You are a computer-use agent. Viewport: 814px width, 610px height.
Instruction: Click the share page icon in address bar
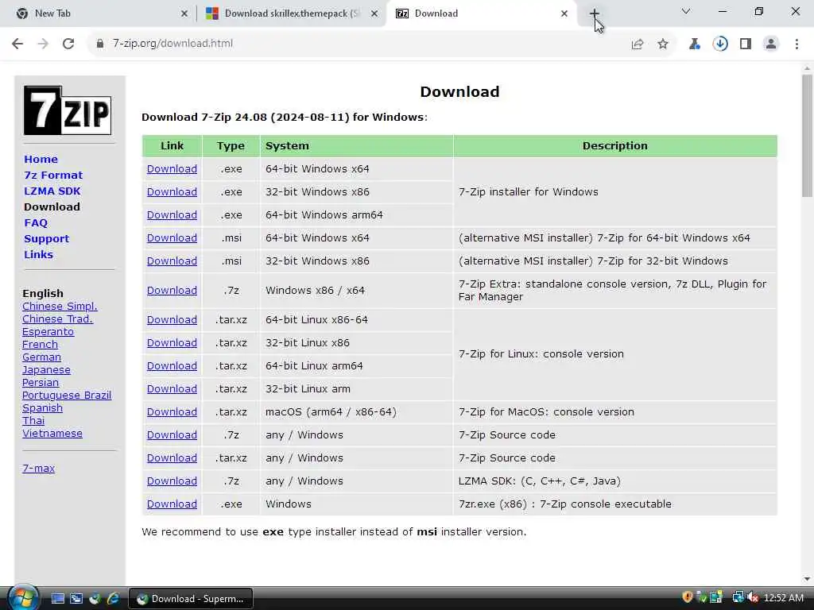click(638, 44)
